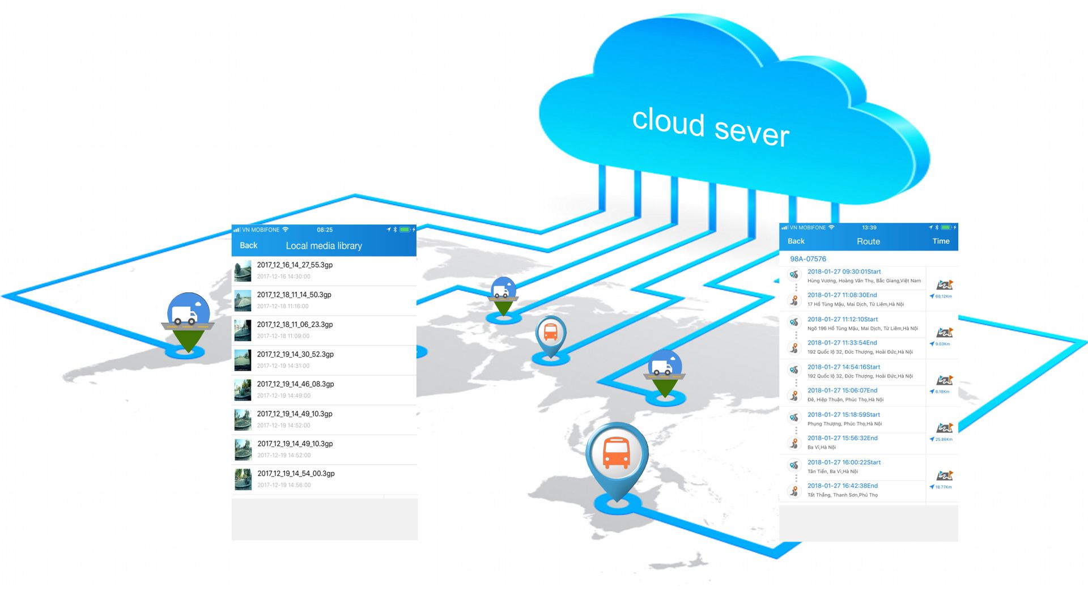Select vehicle plate 98A-07576
This screenshot has height=612, width=1088.
[x=808, y=259]
